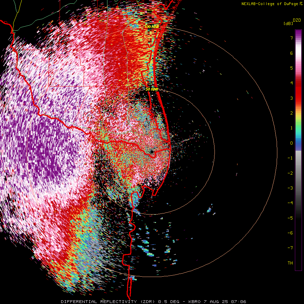Click the -4 value on the ZDR scale
This screenshot has height=304, width=304.
tap(290, 203)
